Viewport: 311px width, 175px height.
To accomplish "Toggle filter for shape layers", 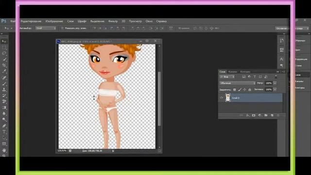I will [x=260, y=77].
